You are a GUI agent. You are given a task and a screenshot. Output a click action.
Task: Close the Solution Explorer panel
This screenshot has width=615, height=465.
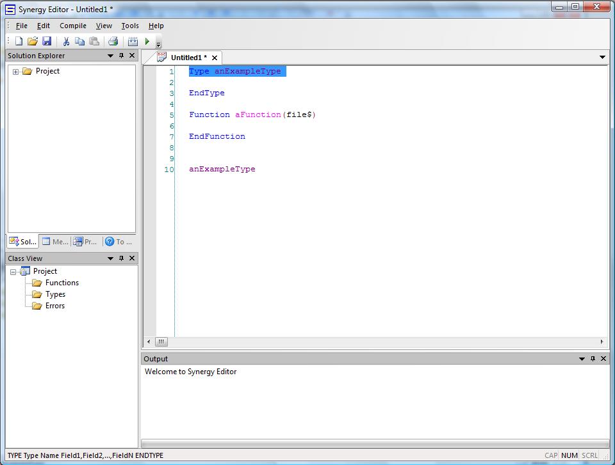[132, 56]
